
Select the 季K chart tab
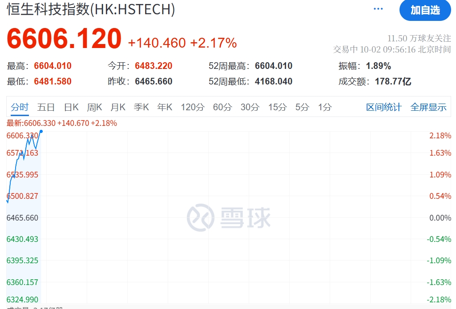(x=141, y=107)
